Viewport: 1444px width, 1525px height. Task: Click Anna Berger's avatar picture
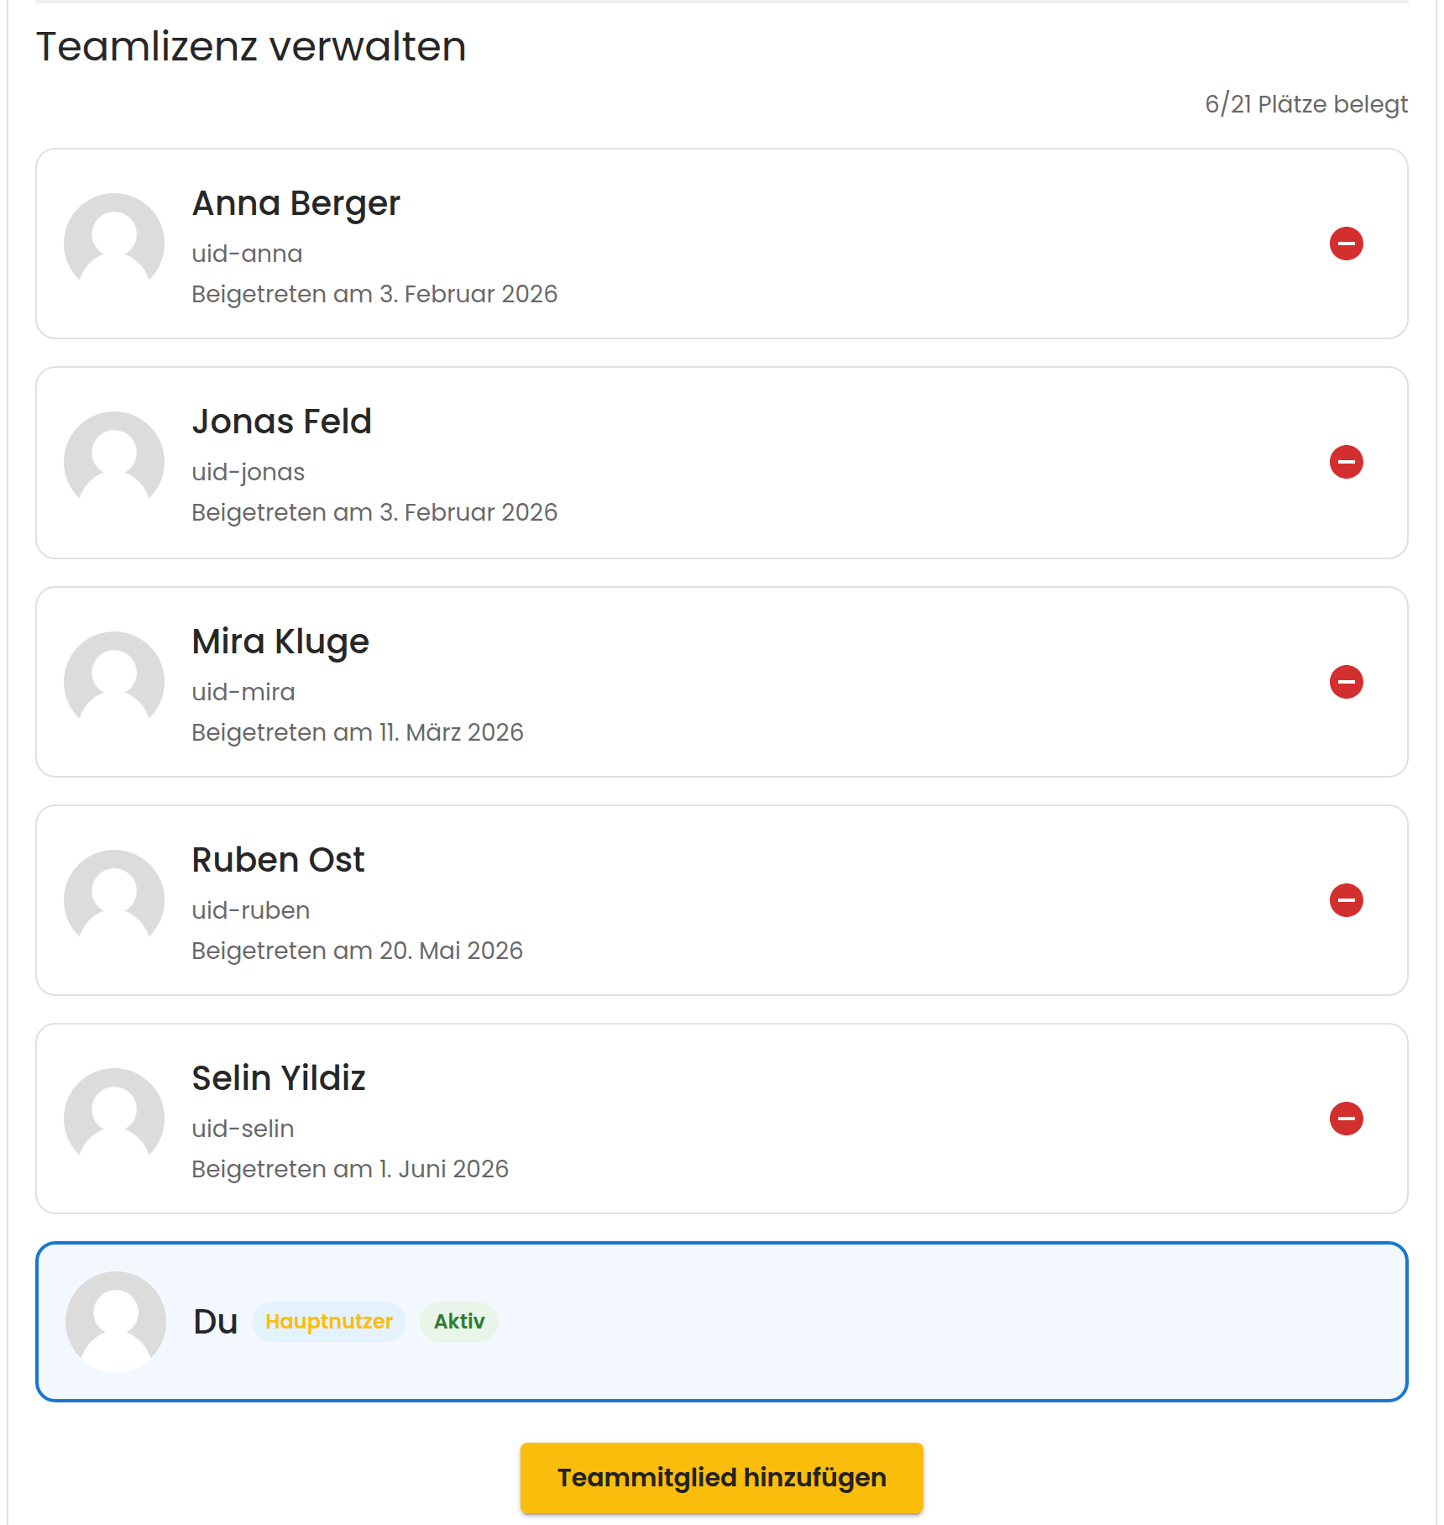pyautogui.click(x=114, y=244)
